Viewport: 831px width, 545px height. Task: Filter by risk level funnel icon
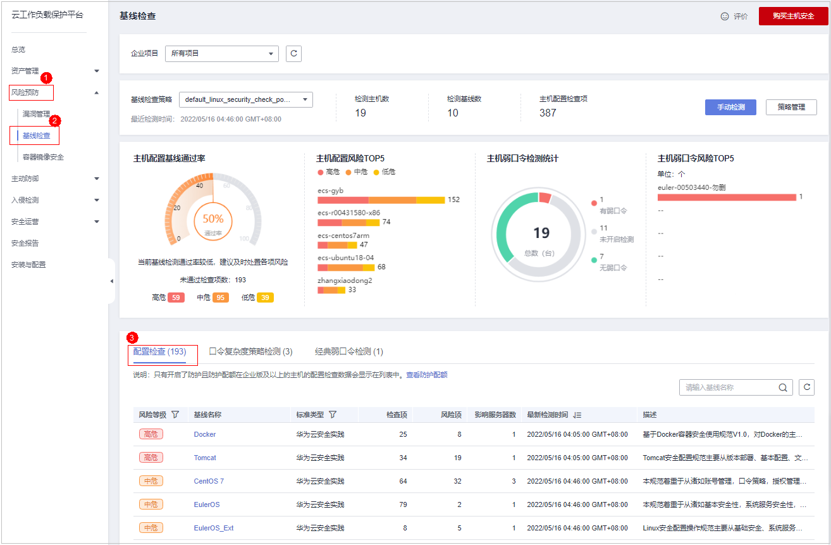tap(175, 415)
